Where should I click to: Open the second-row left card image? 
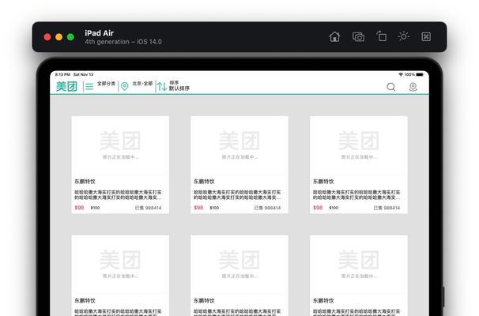pyautogui.click(x=120, y=265)
